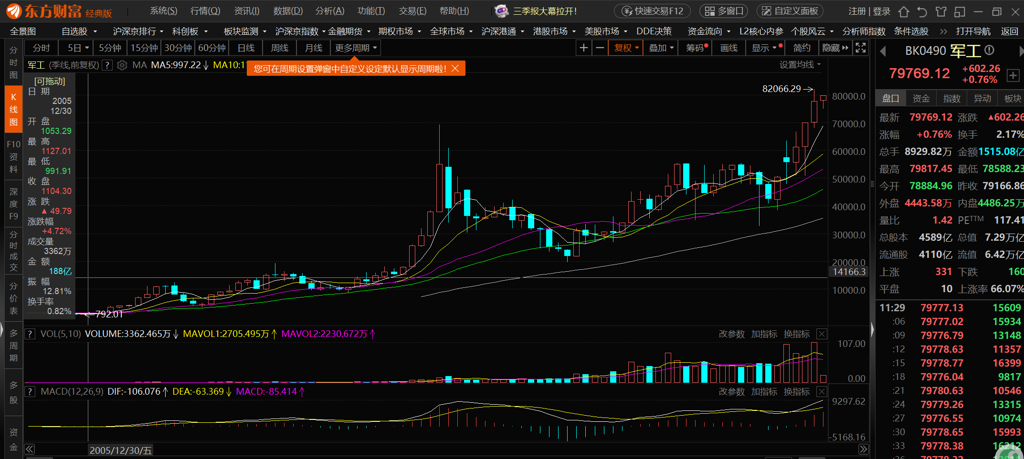This screenshot has height=459, width=1024.
Task: Open the 行情(Q) menu
Action: coord(205,11)
